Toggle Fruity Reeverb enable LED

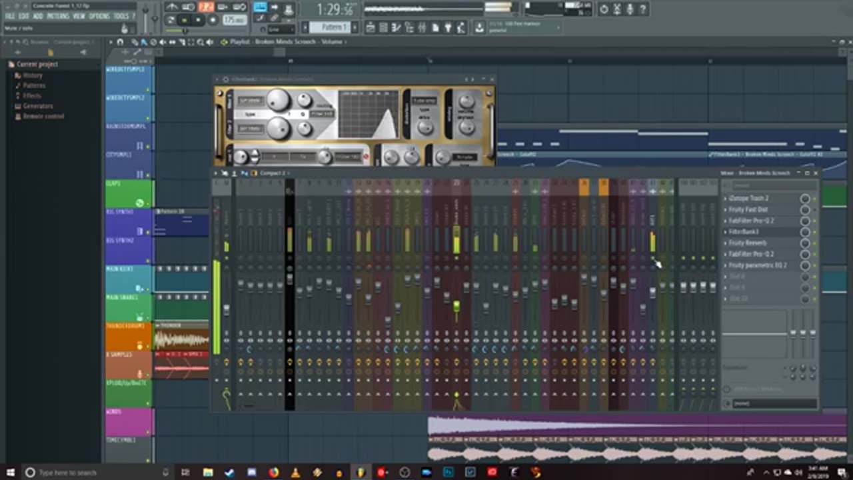814,243
